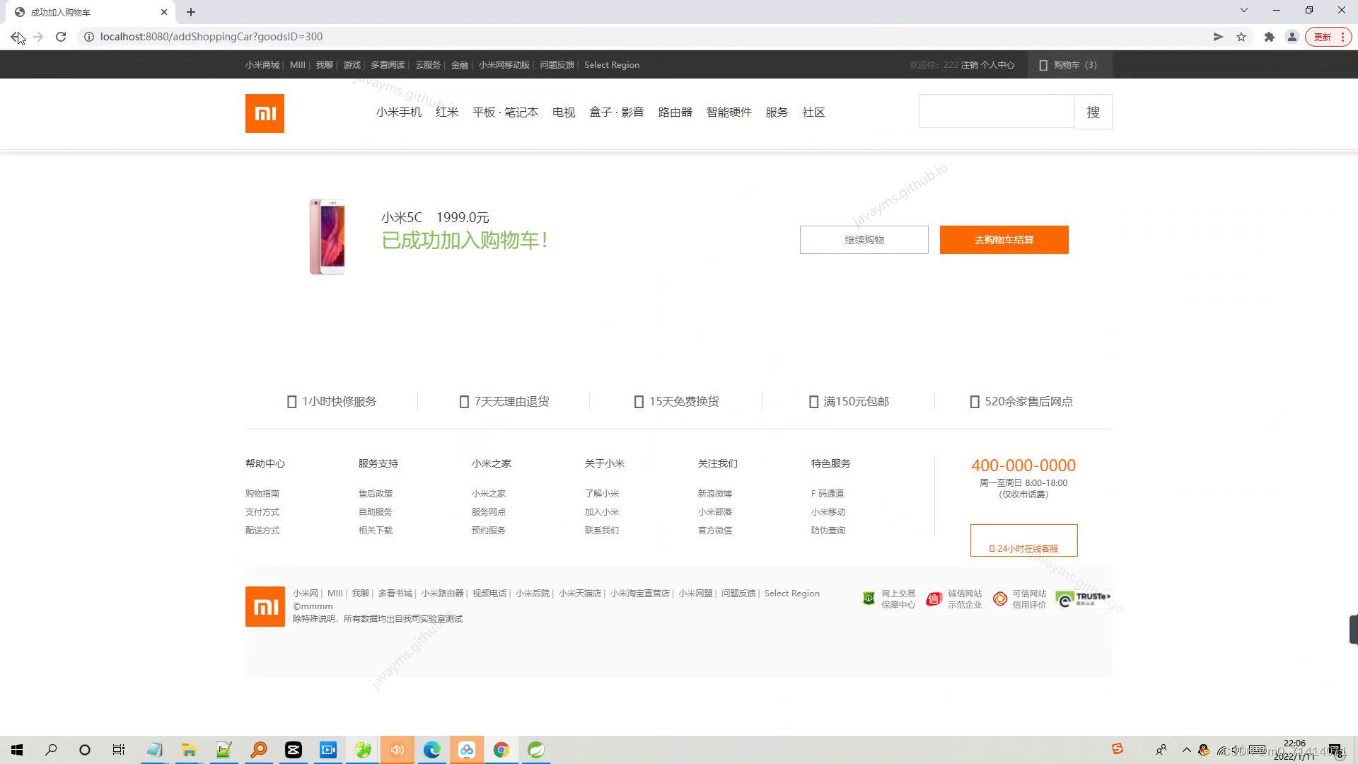Click the TRUSTe certification badge
The height and width of the screenshot is (764, 1358).
(x=1084, y=598)
